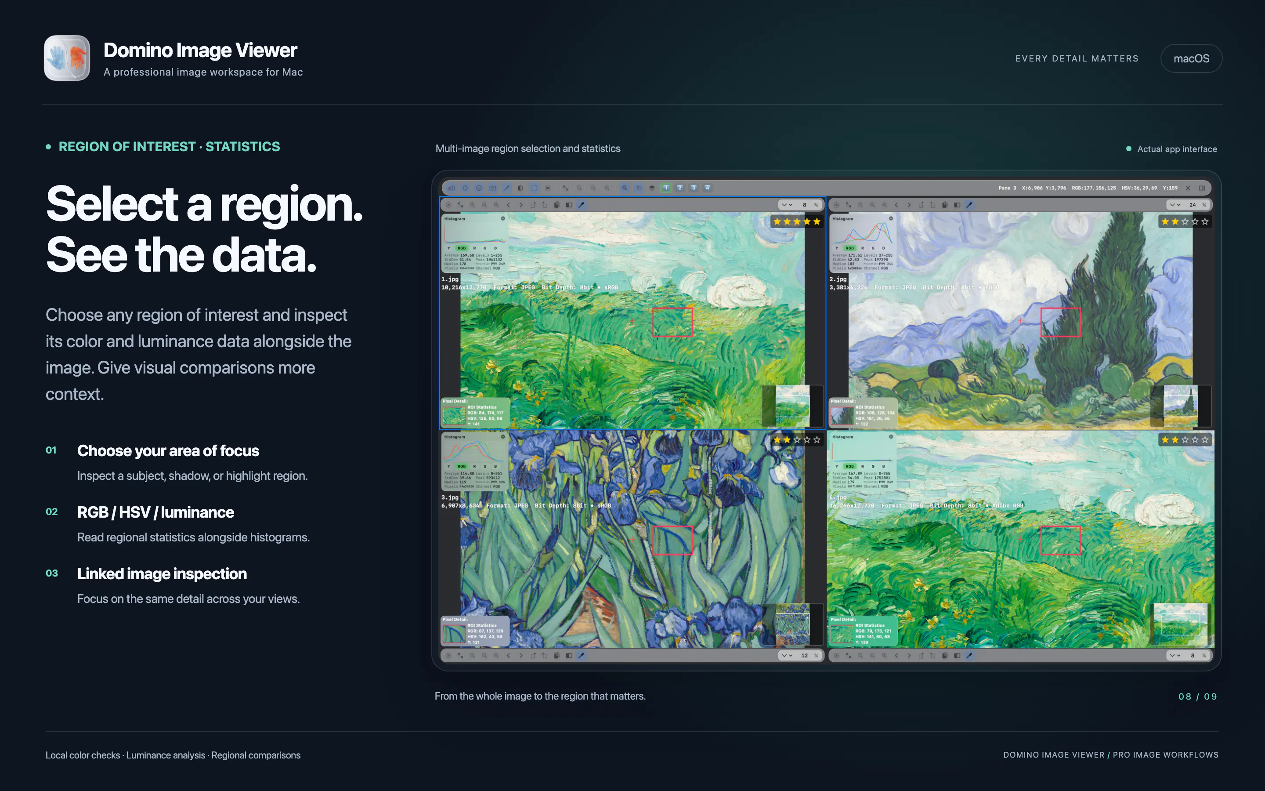Click the camera snapshot icon in the main toolbar
The image size is (1265, 791).
[492, 188]
